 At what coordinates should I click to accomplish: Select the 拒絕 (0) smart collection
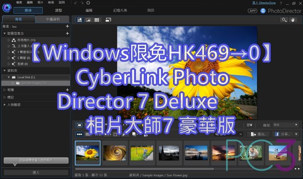[x=23, y=64]
